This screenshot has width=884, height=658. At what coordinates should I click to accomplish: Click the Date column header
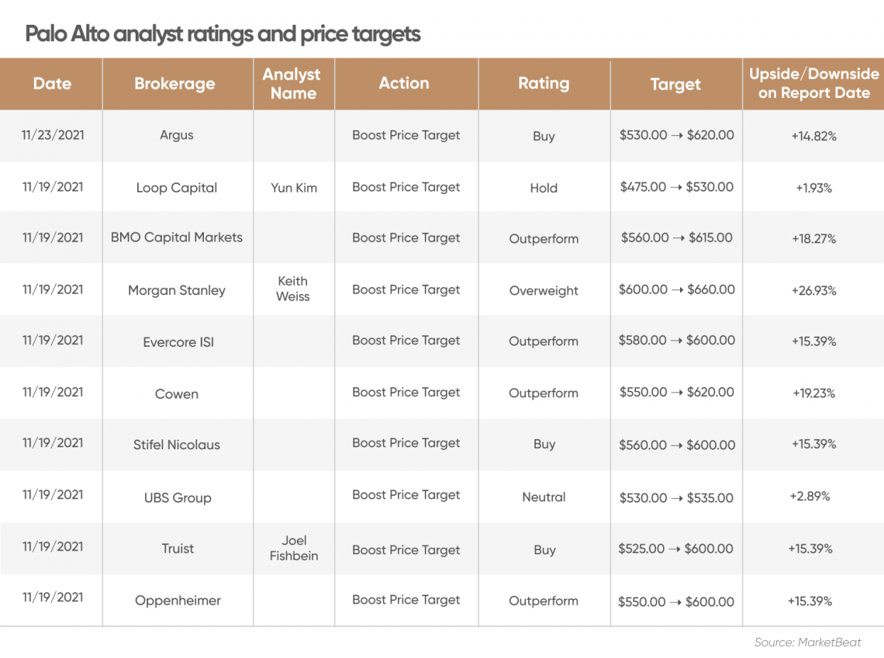pos(52,84)
